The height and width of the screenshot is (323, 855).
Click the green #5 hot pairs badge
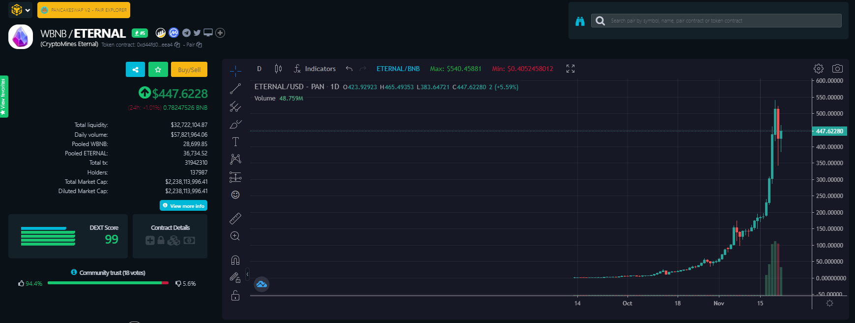pyautogui.click(x=140, y=33)
